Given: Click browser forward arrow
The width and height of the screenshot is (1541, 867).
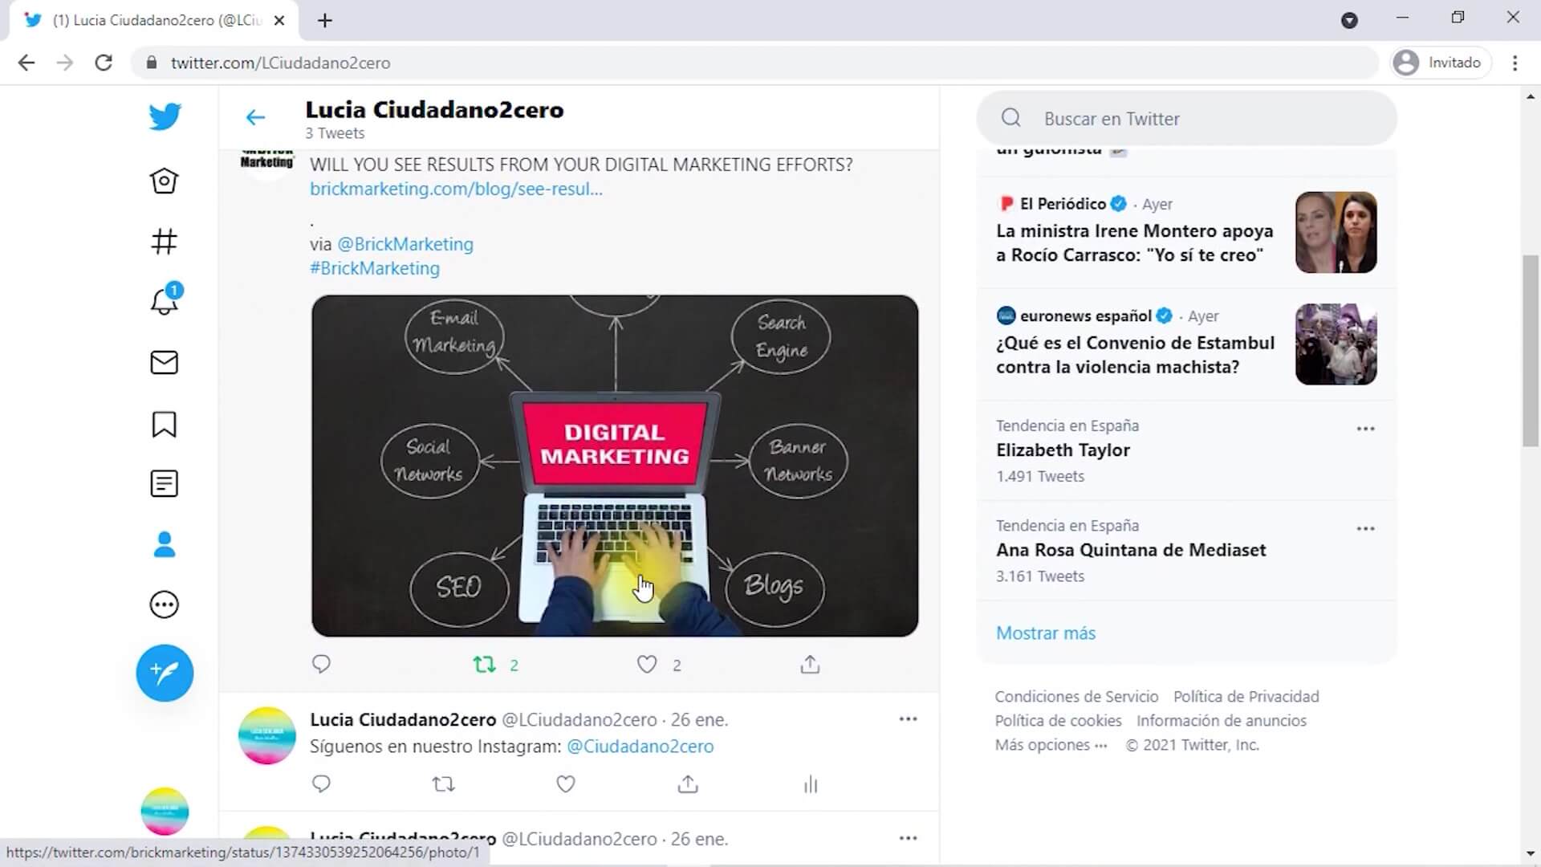Looking at the screenshot, I should coord(65,63).
